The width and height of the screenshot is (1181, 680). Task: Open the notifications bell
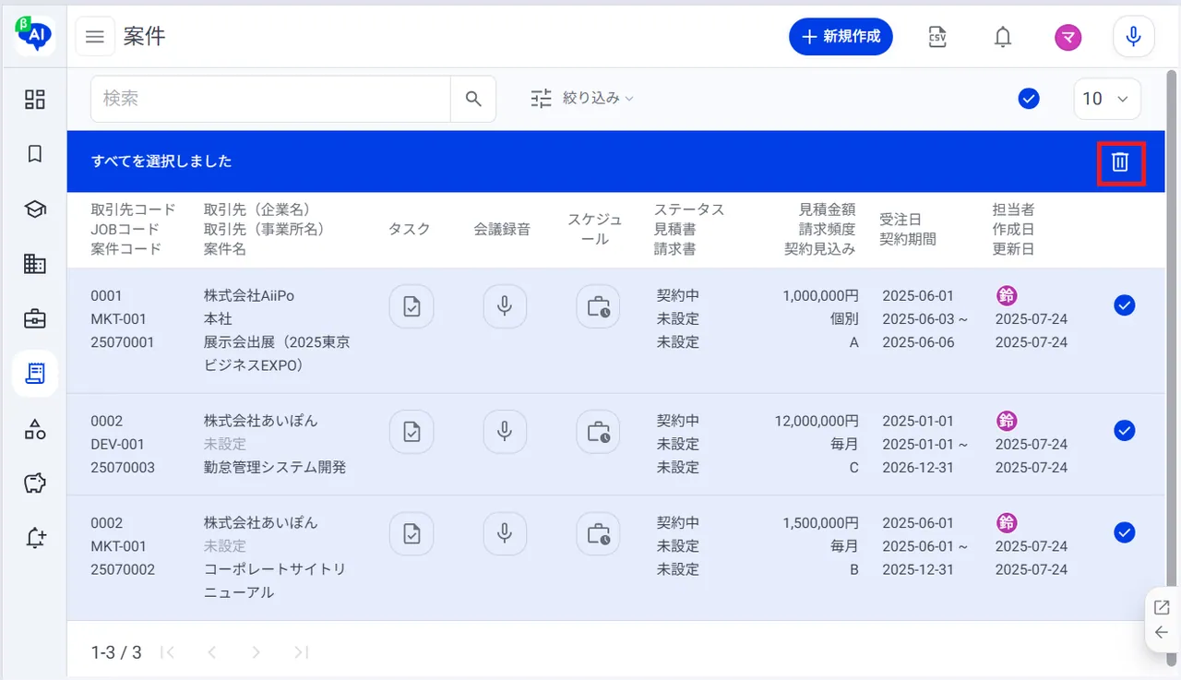(x=1002, y=37)
